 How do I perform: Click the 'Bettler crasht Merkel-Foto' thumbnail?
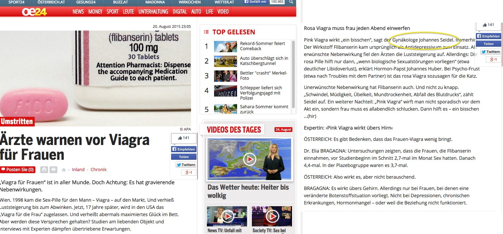coord(225,76)
